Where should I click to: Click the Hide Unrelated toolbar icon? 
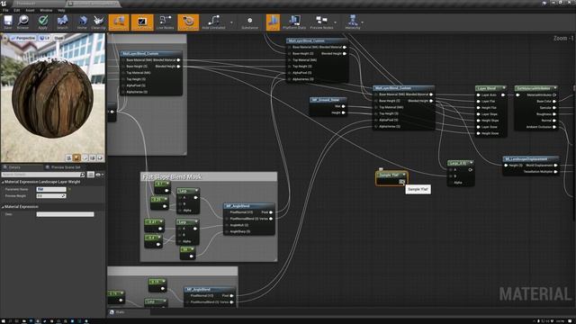(213, 22)
